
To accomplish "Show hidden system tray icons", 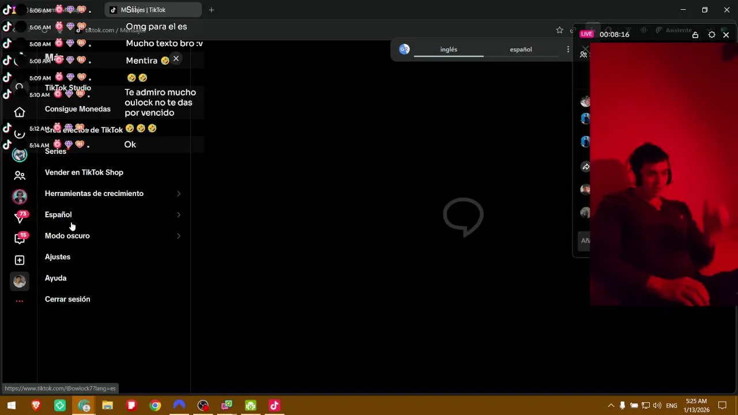I will point(611,406).
